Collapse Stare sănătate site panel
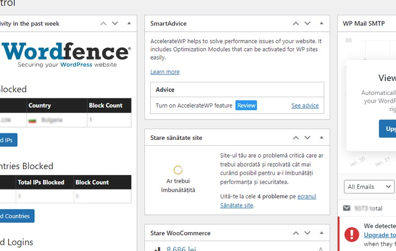Screen dimensions: 396x251 pos(321,137)
